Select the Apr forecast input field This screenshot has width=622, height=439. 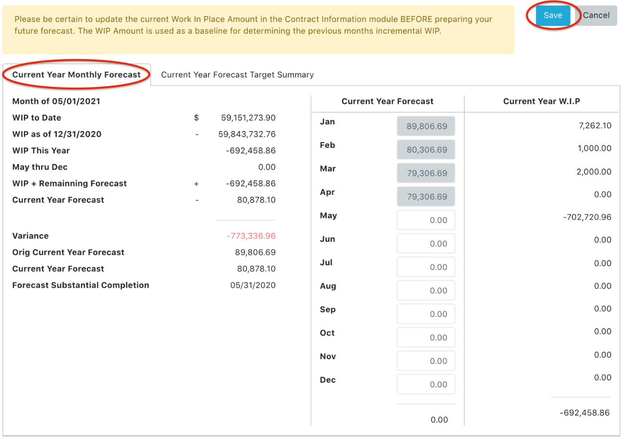[426, 197]
